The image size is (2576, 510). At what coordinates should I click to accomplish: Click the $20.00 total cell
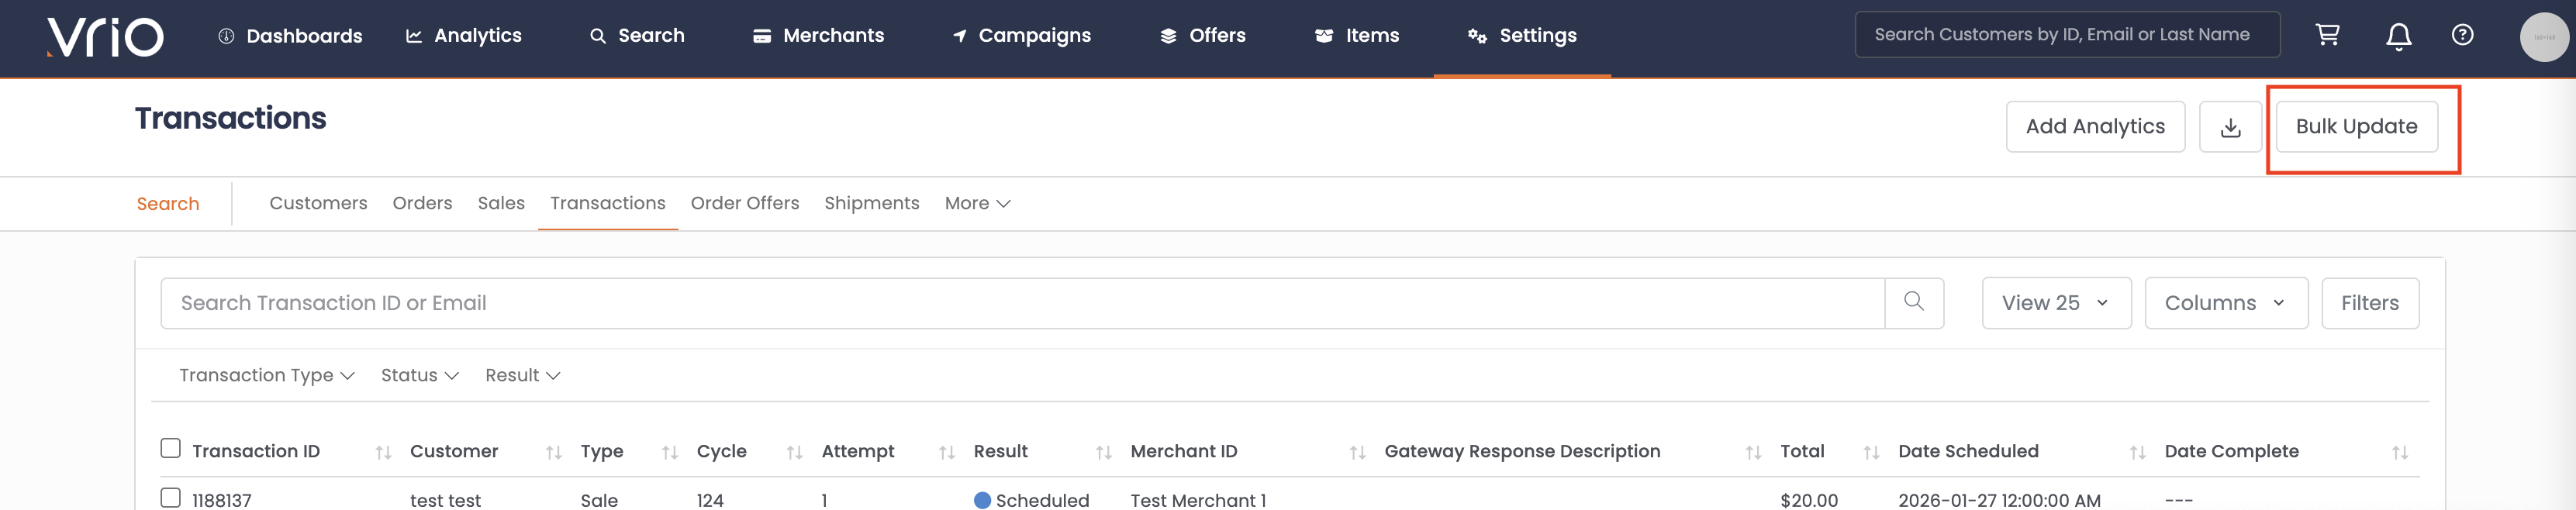pos(1808,500)
